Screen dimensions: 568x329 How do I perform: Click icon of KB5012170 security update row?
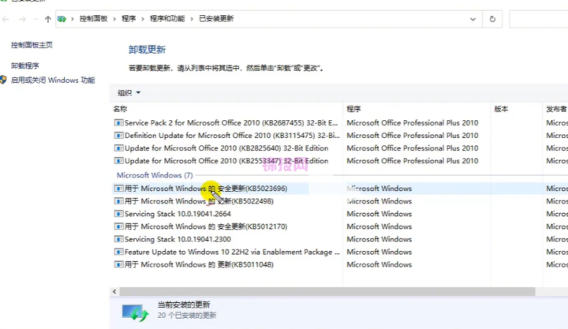click(x=118, y=226)
